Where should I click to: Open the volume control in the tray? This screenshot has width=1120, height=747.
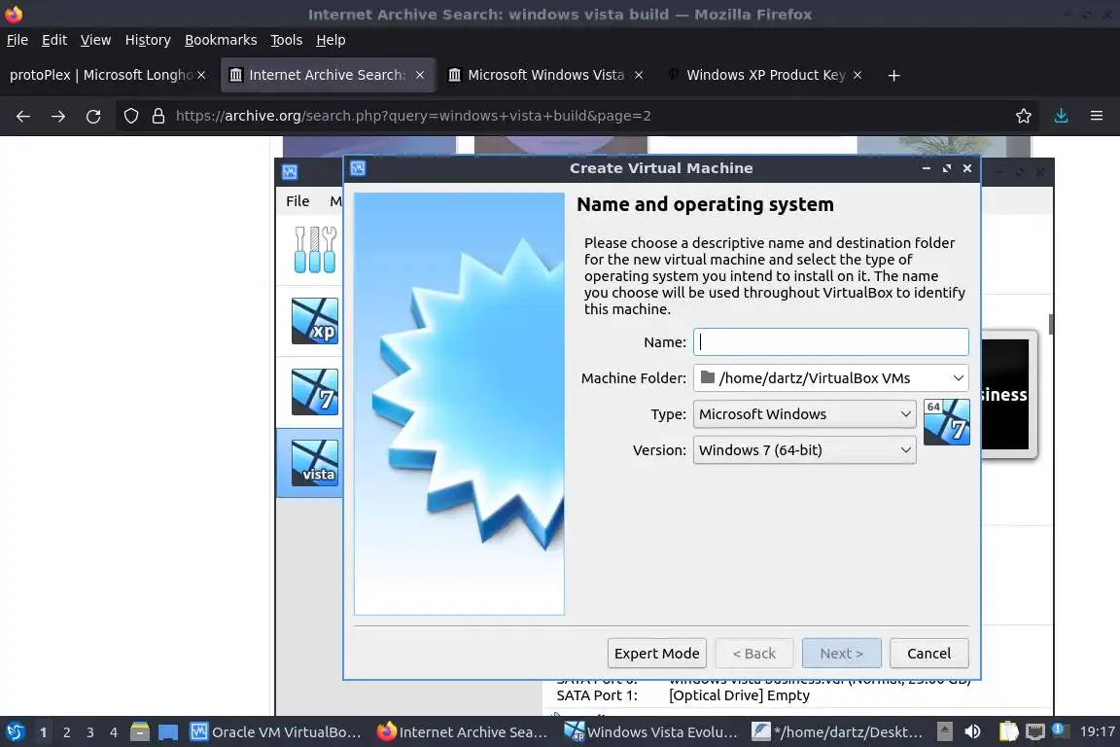click(x=972, y=731)
